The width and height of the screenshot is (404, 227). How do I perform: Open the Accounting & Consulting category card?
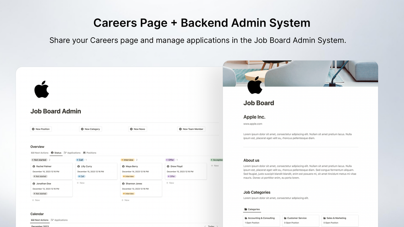[x=261, y=221]
